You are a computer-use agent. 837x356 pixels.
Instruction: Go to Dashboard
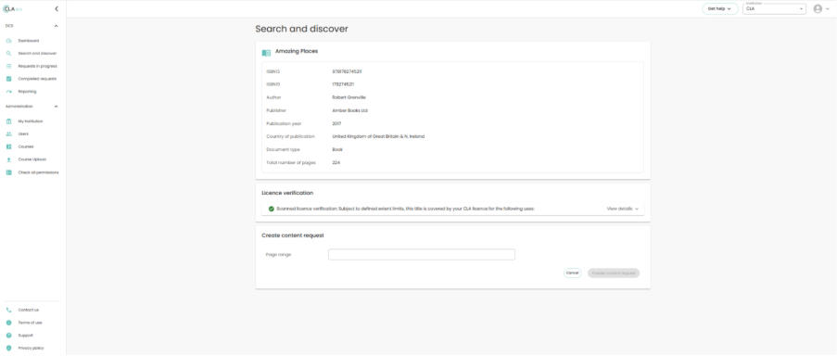pos(29,41)
